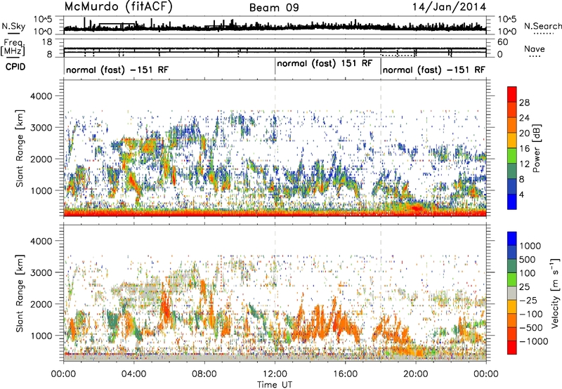Image resolution: width=562 pixels, height=389 pixels.
Task: Click the '16' label on Power colorbar
Action: pyautogui.click(x=524, y=149)
